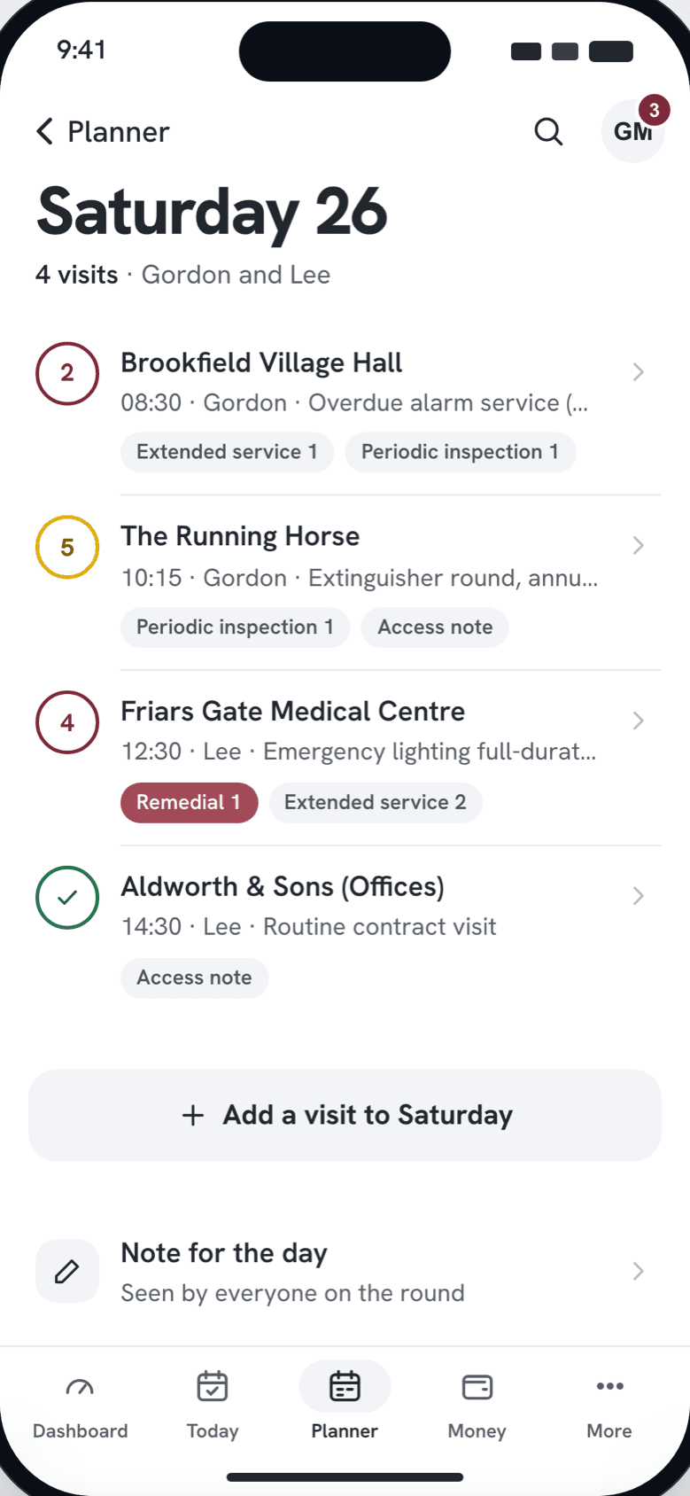Select the Remedial 1 tag
Screen dimensions: 690x1496
(190, 802)
